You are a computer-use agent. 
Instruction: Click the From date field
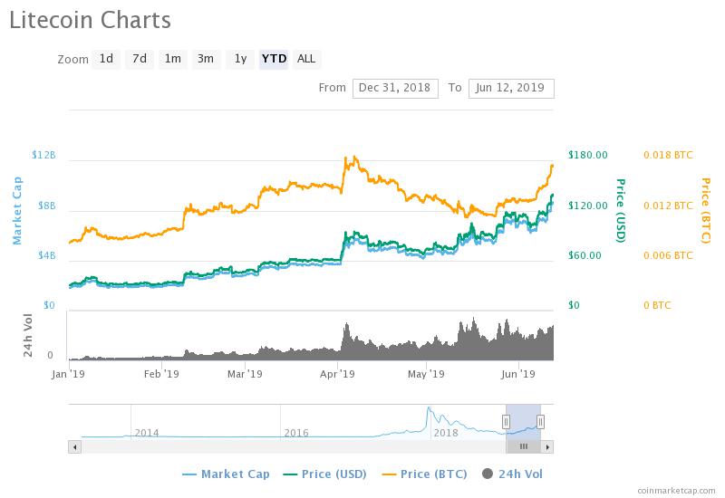pos(395,88)
